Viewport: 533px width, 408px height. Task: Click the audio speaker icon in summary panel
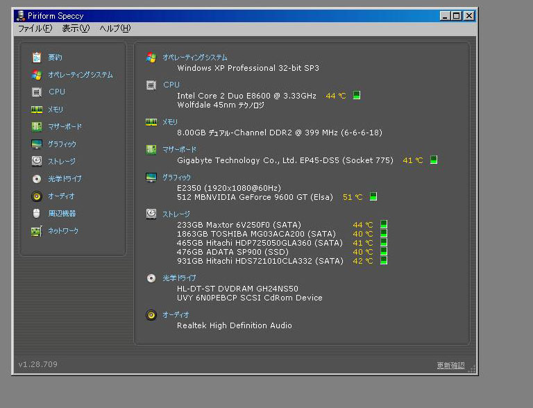point(151,315)
